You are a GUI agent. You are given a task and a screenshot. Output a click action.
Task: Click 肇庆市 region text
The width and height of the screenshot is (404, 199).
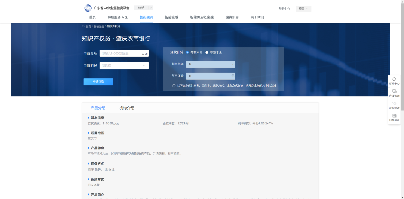[x=92, y=138]
